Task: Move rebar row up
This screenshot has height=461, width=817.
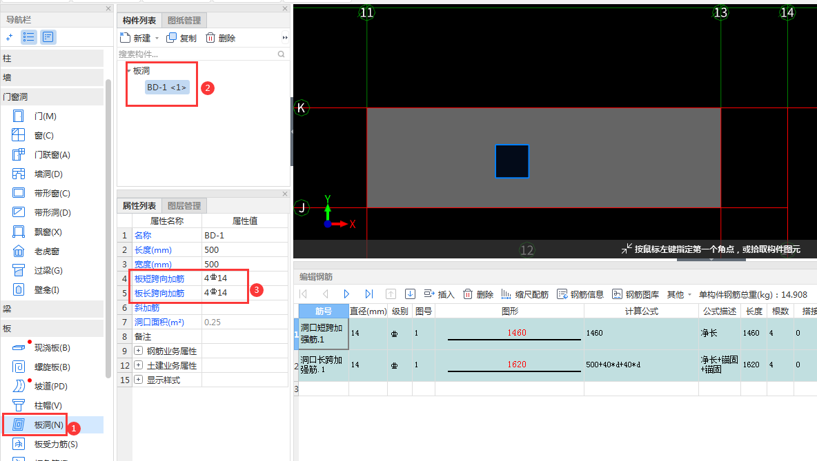Action: click(391, 294)
